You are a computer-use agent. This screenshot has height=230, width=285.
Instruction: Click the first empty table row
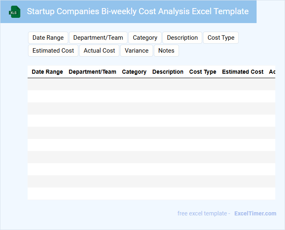pos(151,84)
